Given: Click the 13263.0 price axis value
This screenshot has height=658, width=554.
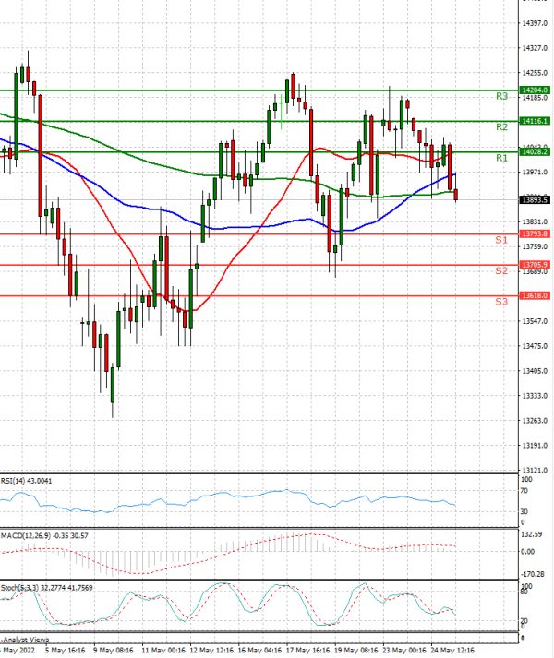Looking at the screenshot, I should [x=535, y=421].
